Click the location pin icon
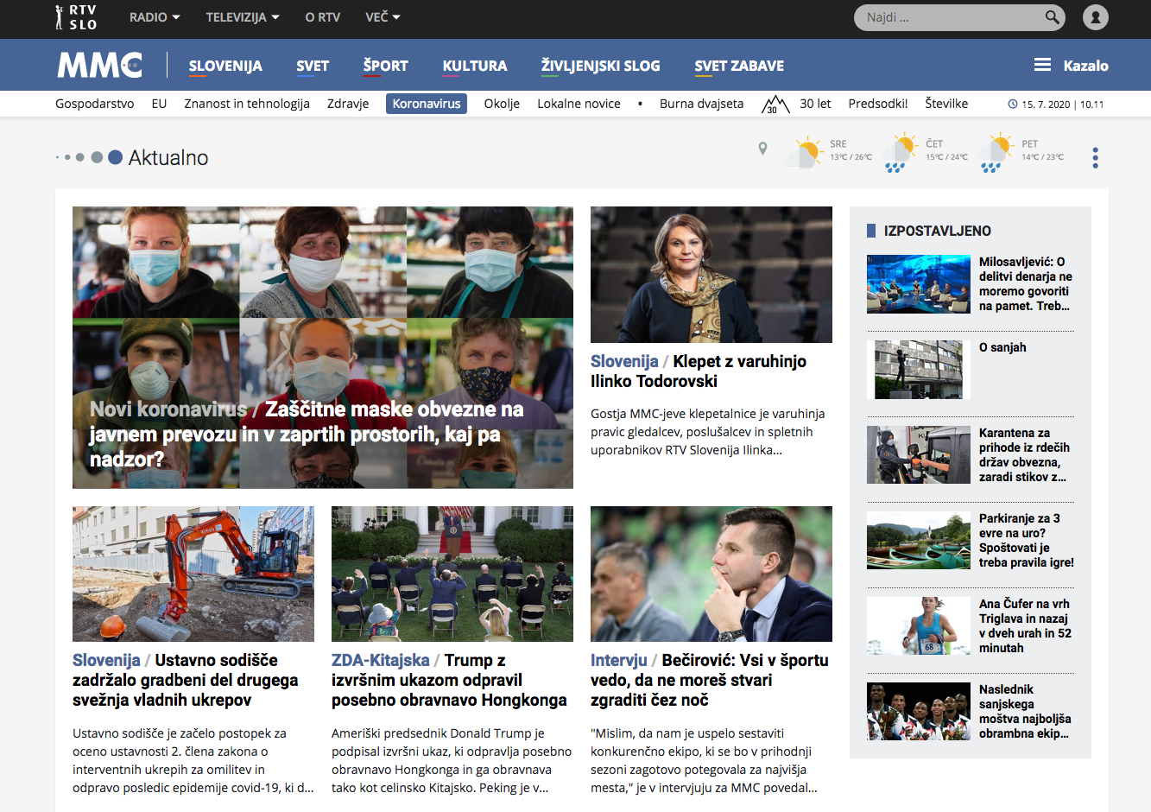Viewport: 1151px width, 812px height. [x=762, y=149]
